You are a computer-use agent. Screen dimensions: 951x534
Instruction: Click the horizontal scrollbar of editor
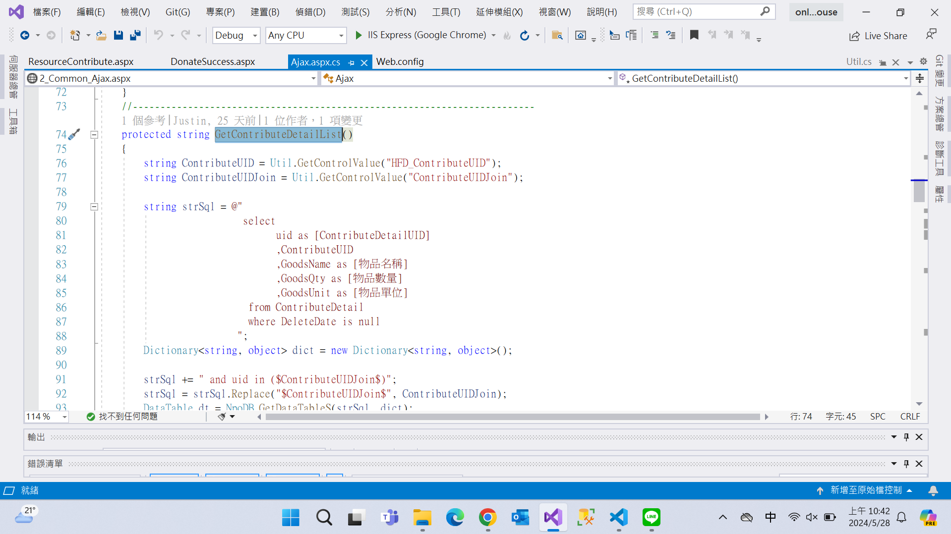point(512,417)
